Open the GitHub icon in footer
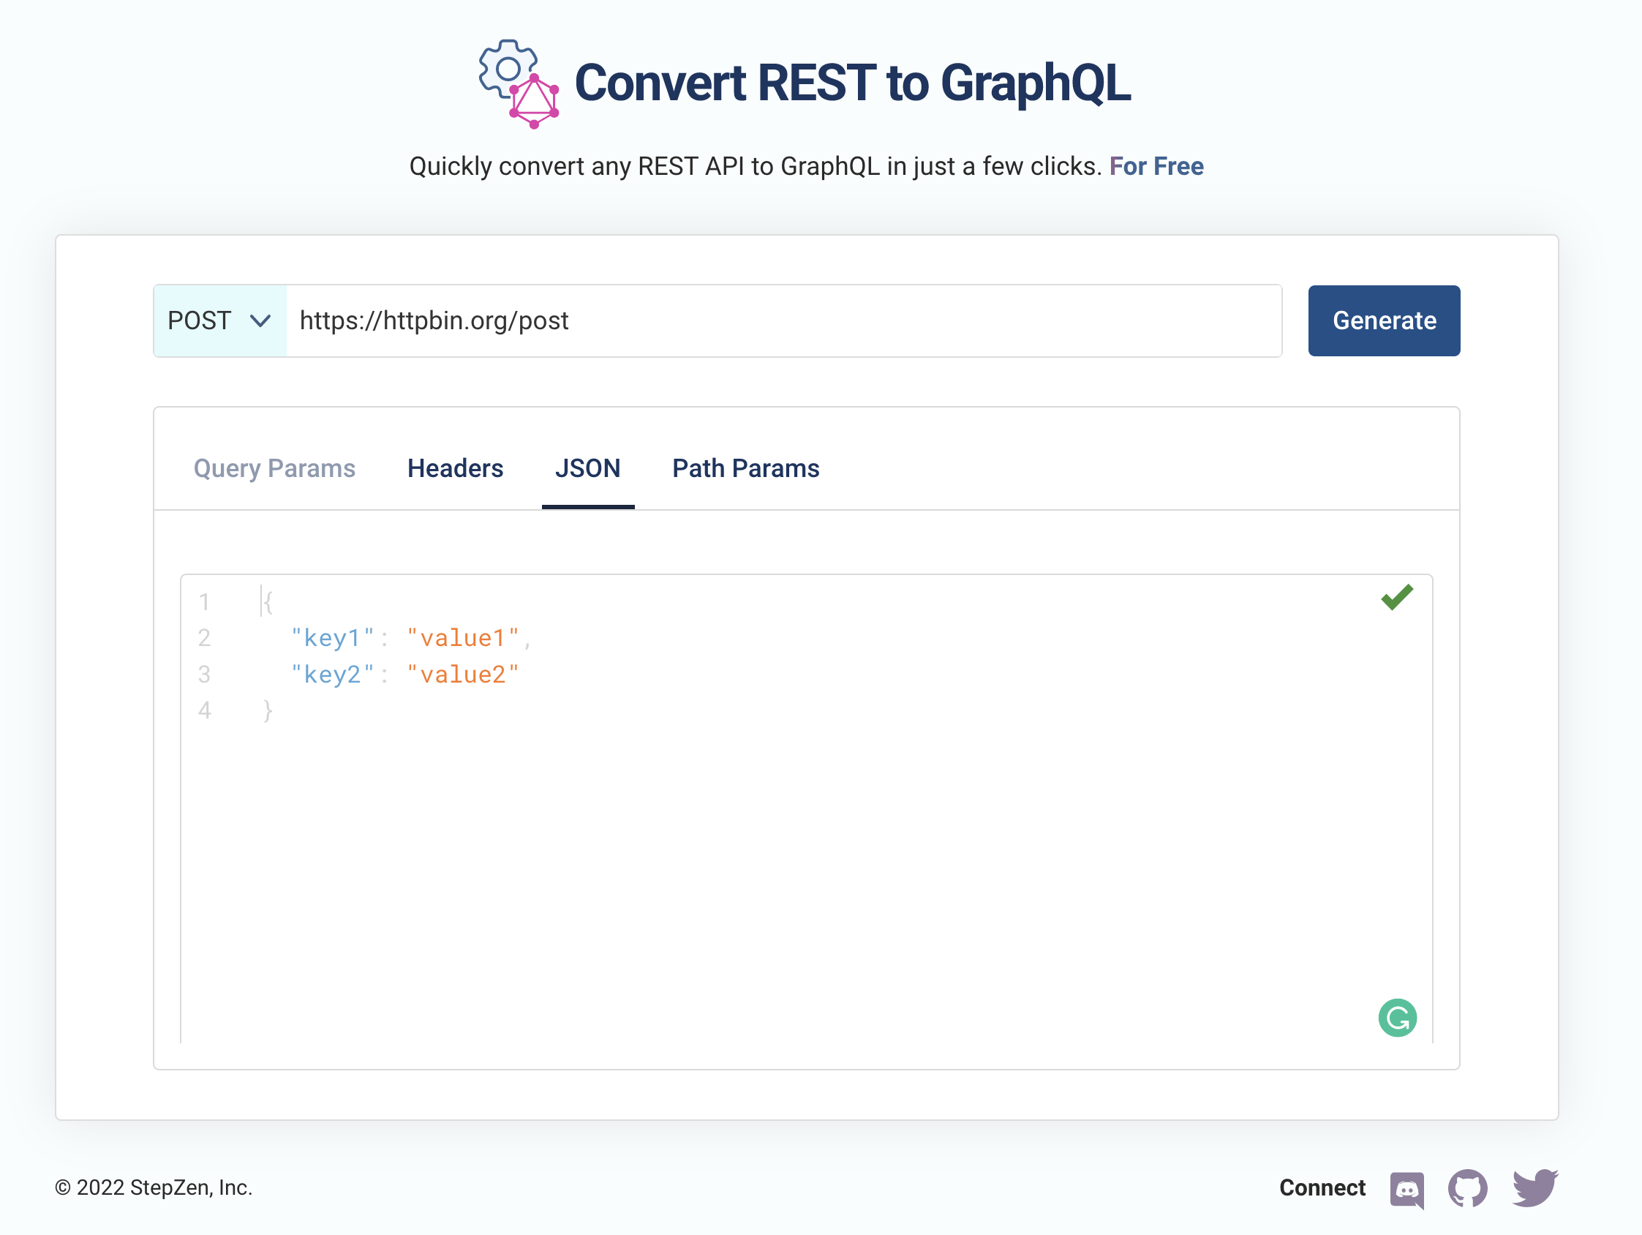Screen dimensions: 1642x1235 [1466, 1188]
